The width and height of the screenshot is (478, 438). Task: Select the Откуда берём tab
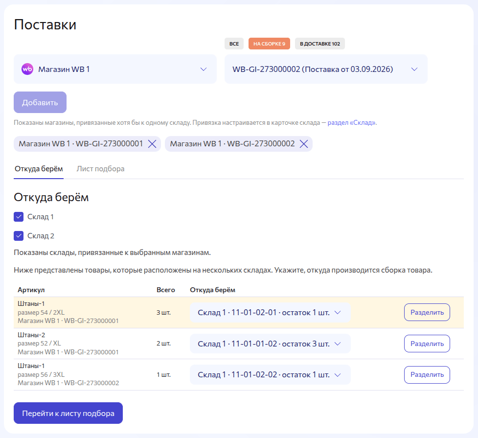39,169
